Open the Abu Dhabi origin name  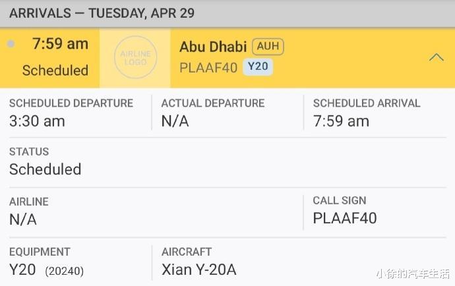pyautogui.click(x=213, y=47)
